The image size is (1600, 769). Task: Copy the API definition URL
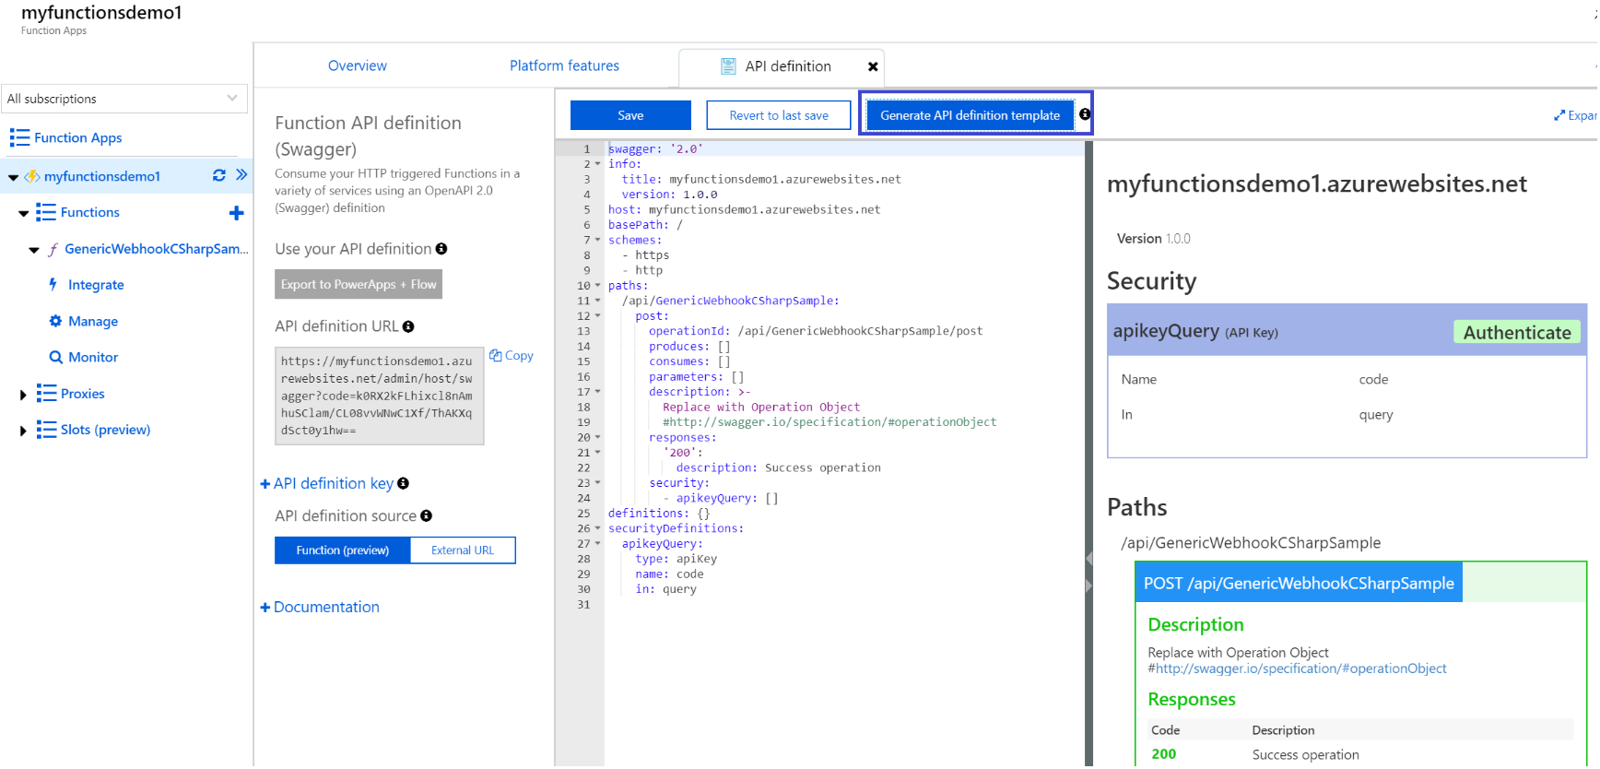click(512, 356)
